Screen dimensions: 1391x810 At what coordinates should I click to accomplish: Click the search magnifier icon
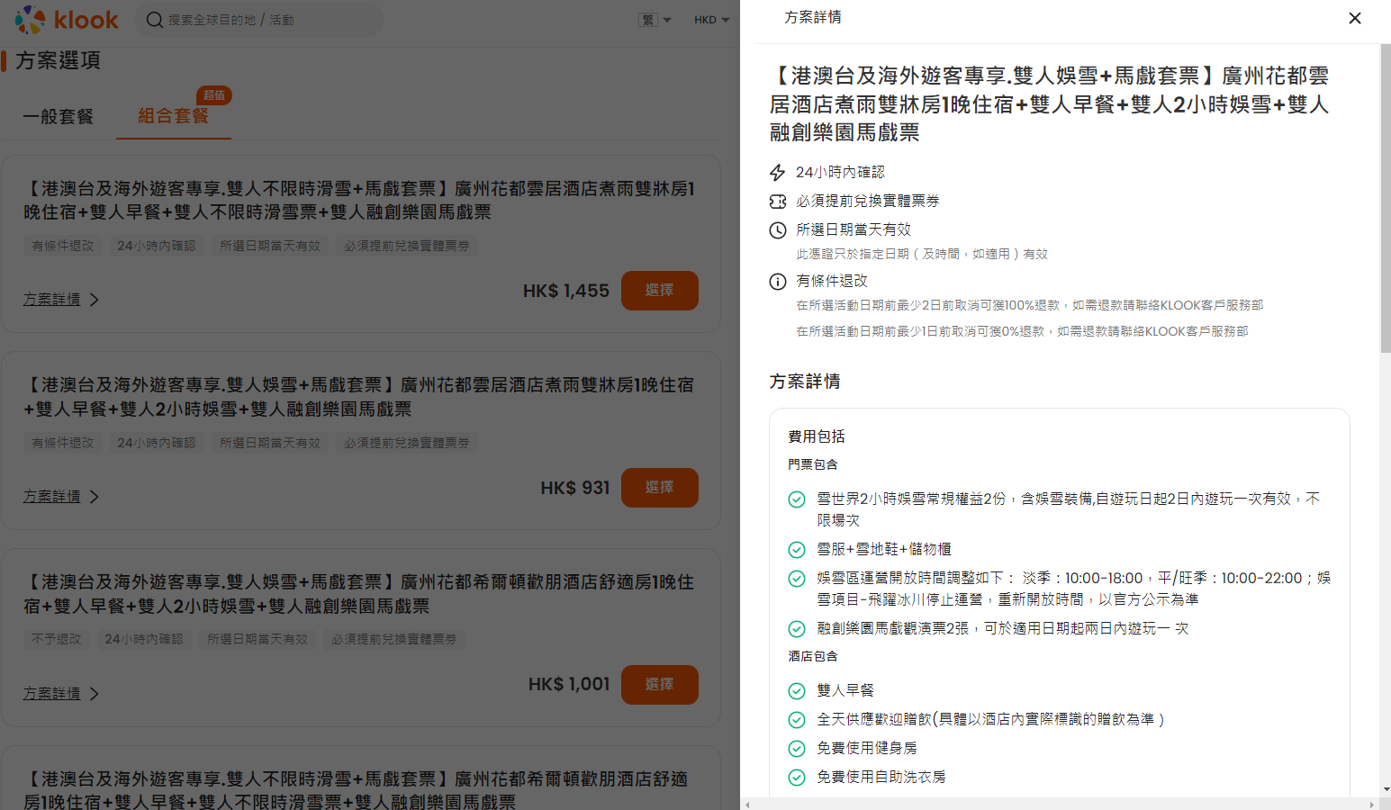click(155, 20)
